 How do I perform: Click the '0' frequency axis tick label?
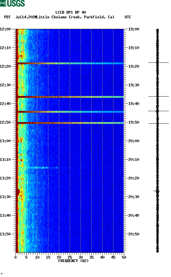pyautogui.click(x=15, y=257)
